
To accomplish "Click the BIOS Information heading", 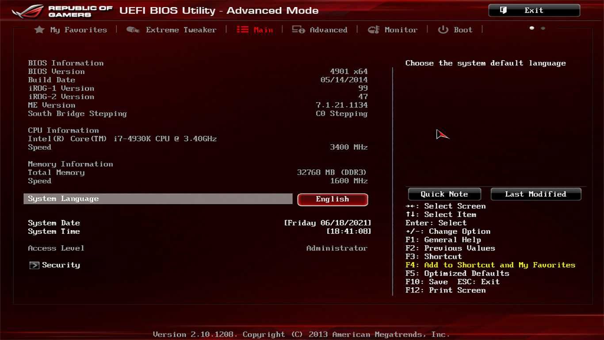I will (66, 63).
